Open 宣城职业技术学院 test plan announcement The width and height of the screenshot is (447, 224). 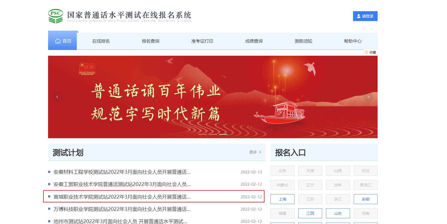pos(122,197)
